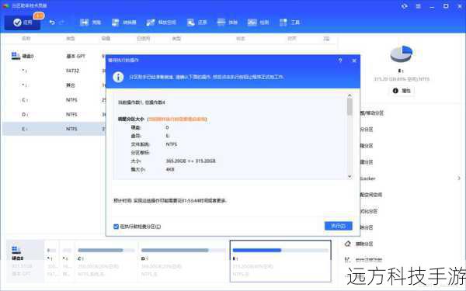
Task: Click the selected E: partition block in disk map
Action: [280, 261]
